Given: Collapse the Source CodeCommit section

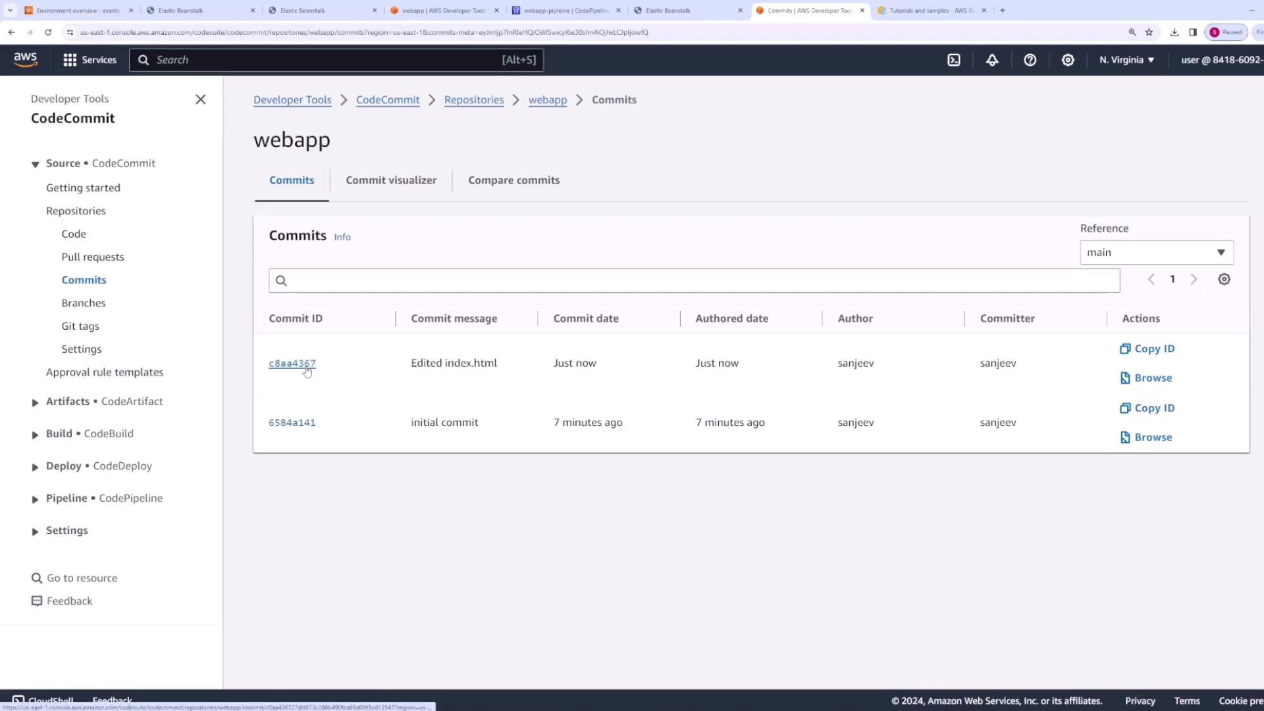Looking at the screenshot, I should point(36,164).
